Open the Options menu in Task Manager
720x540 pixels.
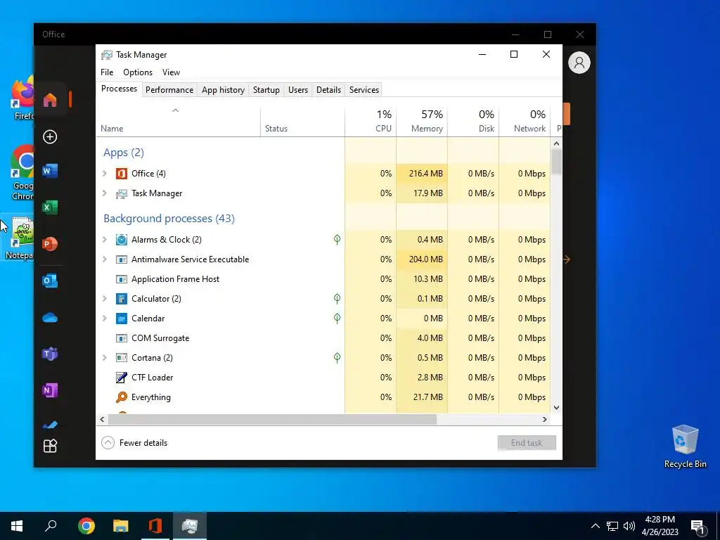click(x=138, y=72)
